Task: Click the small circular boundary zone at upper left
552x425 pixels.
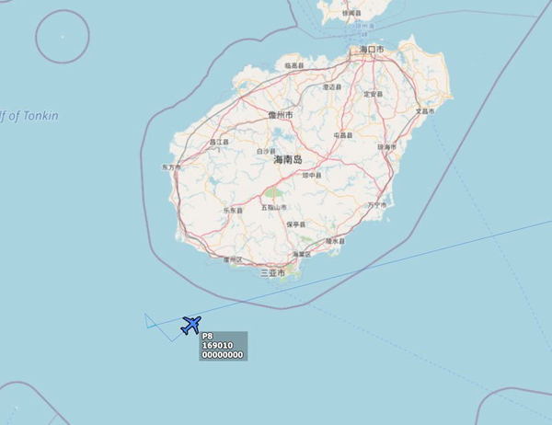Action: click(63, 37)
